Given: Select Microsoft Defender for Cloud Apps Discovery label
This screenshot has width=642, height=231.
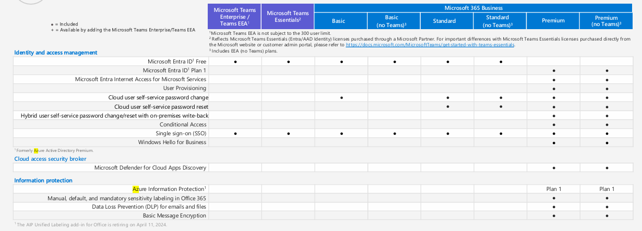Looking at the screenshot, I should click(150, 168).
